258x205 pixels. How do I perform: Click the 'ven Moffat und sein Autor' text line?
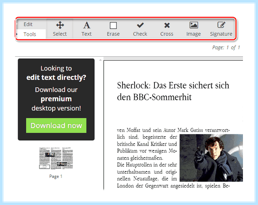coord(173,130)
